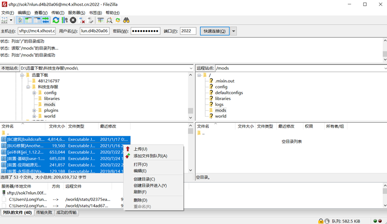This screenshot has height=224, width=387.
Task: Toggle local directory tree display
Action: pyautogui.click(x=29, y=20)
